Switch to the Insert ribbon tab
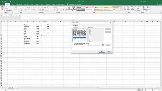162x91 pixels. tap(13, 4)
